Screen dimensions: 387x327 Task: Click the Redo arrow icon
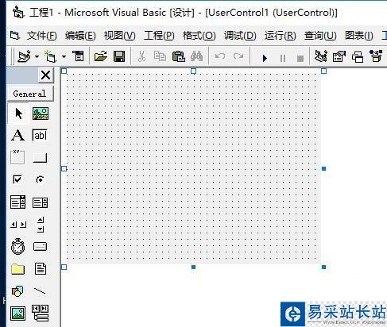[x=238, y=56]
